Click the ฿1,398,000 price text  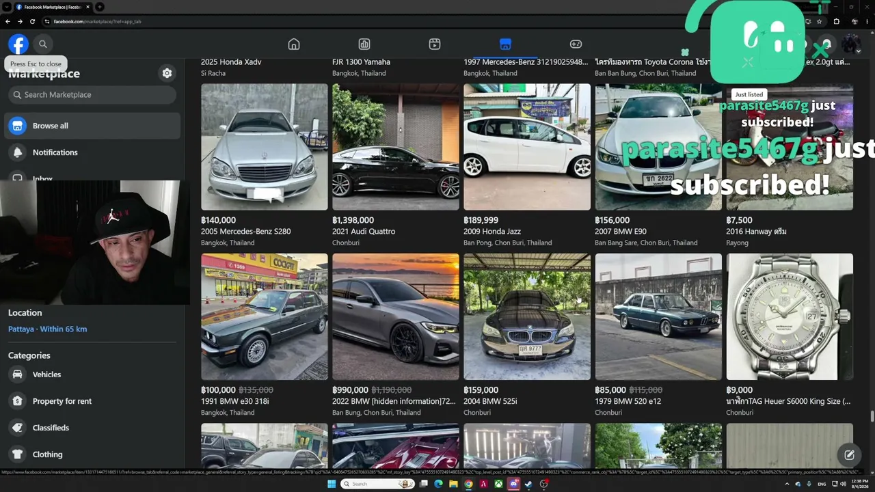click(353, 220)
